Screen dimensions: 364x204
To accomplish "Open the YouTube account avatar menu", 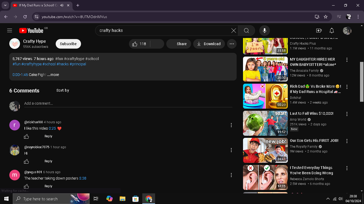I will tap(347, 31).
